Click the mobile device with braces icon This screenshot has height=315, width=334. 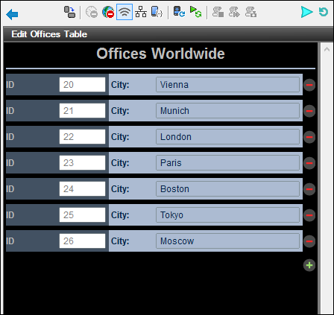coord(157,12)
